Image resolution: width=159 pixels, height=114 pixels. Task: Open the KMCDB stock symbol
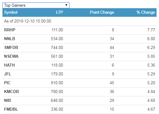12,92
